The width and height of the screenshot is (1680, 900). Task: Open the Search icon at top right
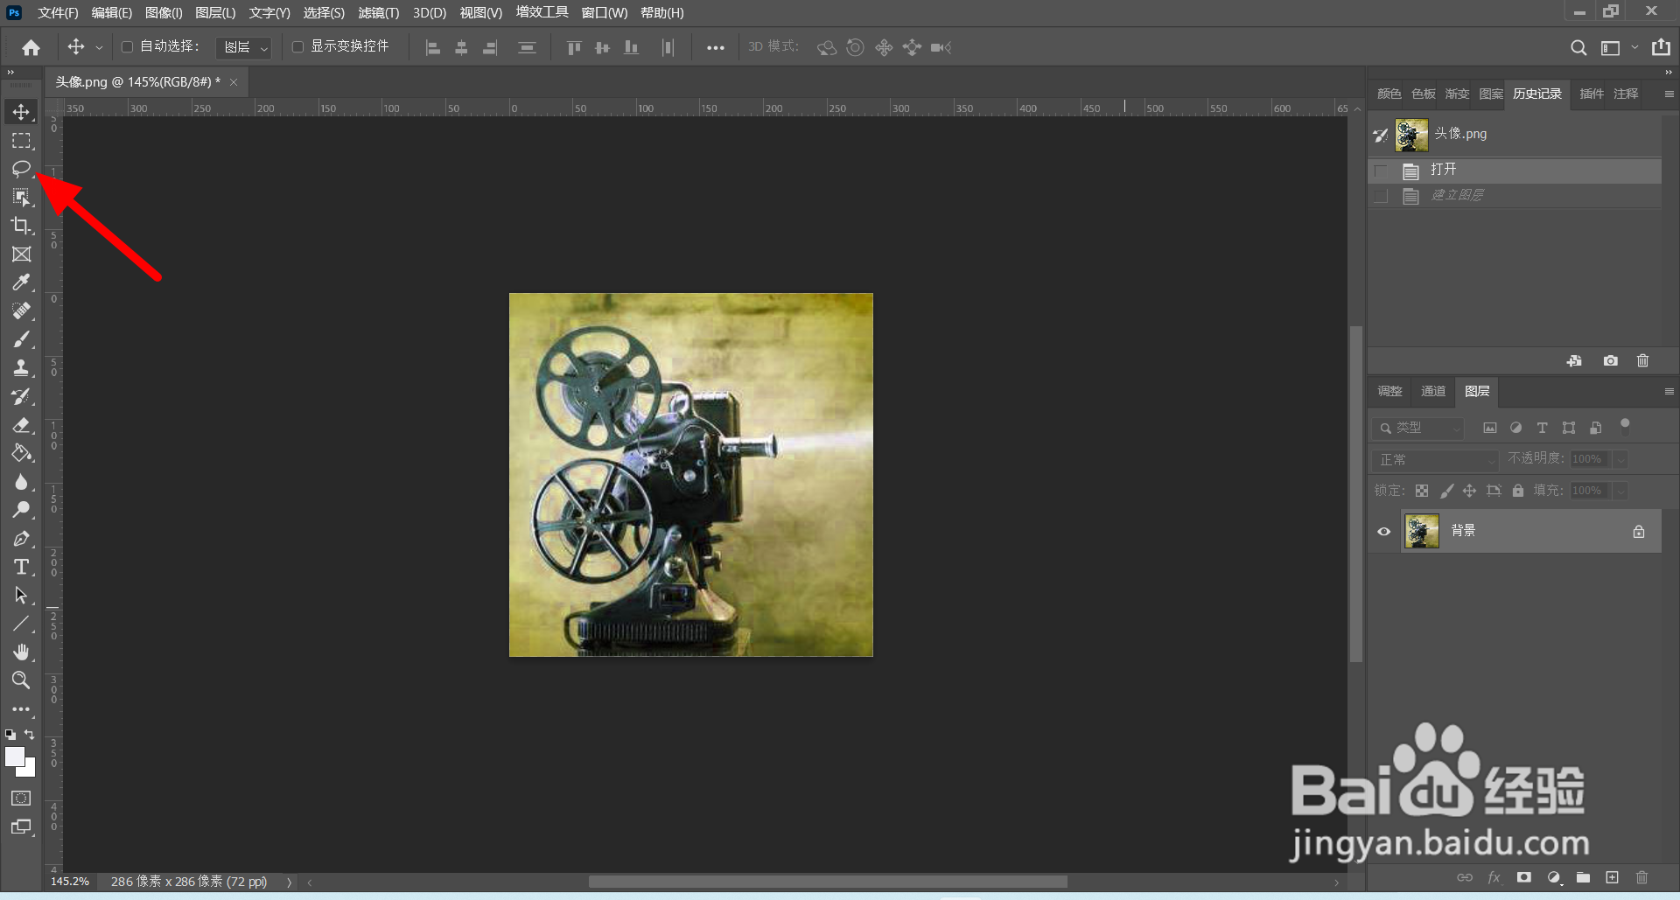tap(1578, 47)
